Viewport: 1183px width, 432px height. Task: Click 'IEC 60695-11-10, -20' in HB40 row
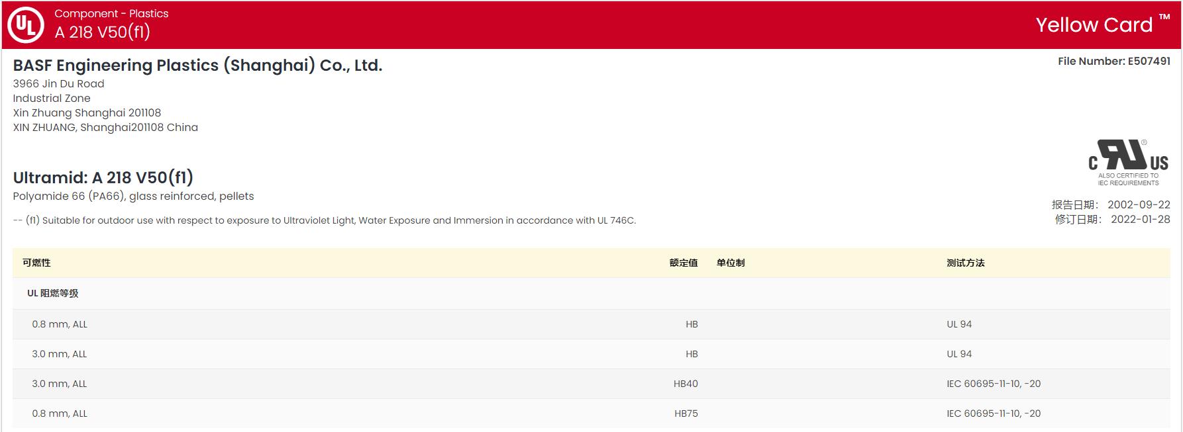(994, 384)
